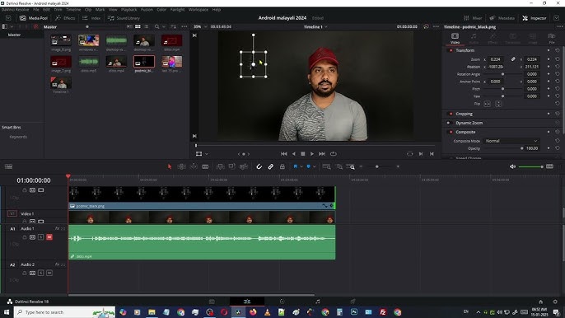The image size is (565, 318).
Task: Expand the Dynamic Zoom section
Action: (x=469, y=123)
